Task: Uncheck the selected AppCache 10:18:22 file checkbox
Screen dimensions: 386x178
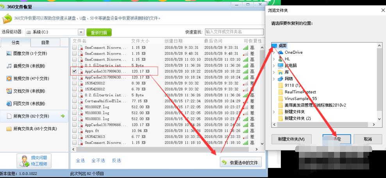Action: pyautogui.click(x=75, y=71)
